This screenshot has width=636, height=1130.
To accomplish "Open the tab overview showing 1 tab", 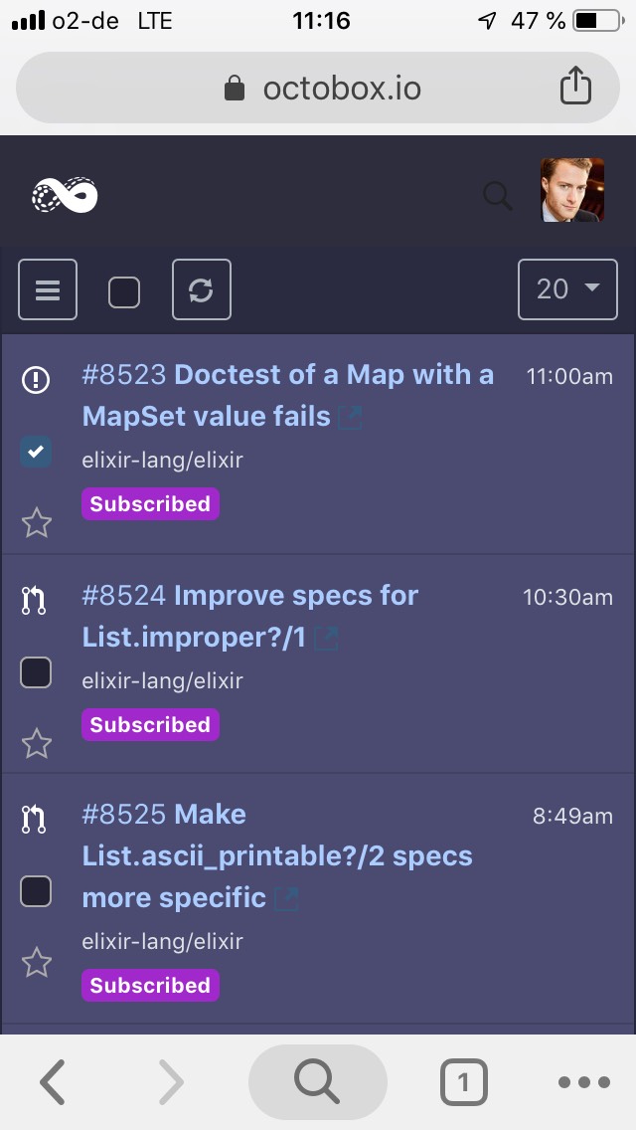I will [463, 1081].
